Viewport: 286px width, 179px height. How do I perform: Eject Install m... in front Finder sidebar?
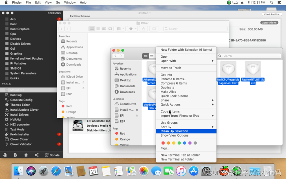pos(137,109)
